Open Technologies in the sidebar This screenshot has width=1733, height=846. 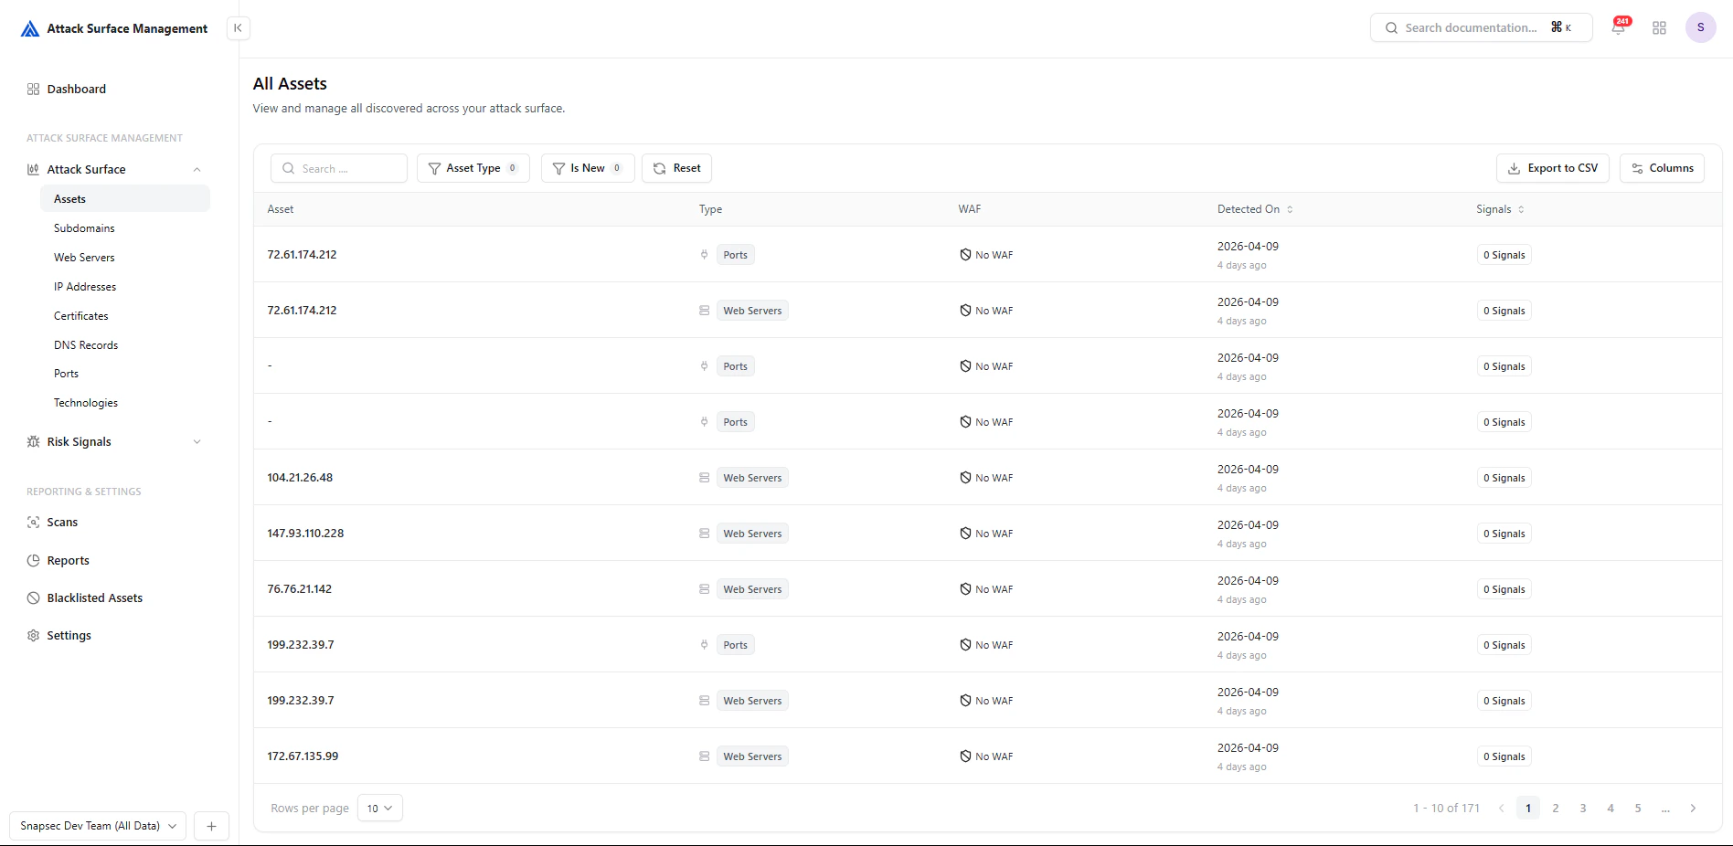click(x=86, y=402)
